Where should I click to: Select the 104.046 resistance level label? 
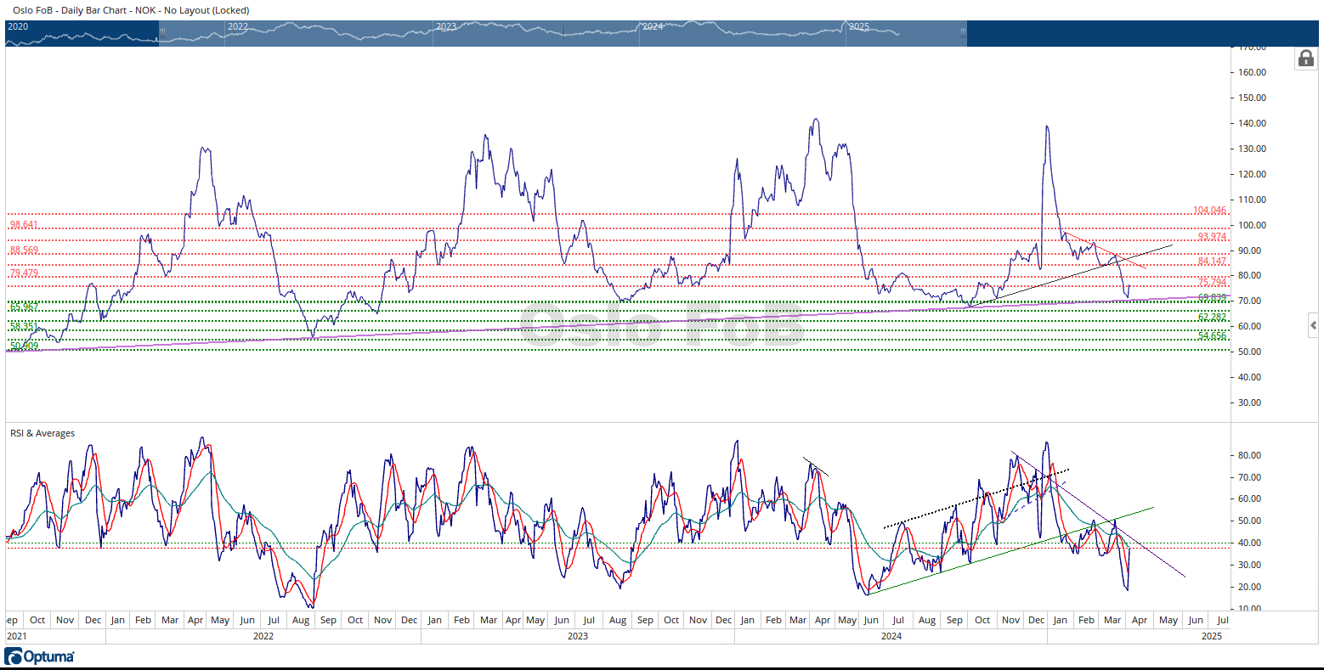[x=1209, y=211]
